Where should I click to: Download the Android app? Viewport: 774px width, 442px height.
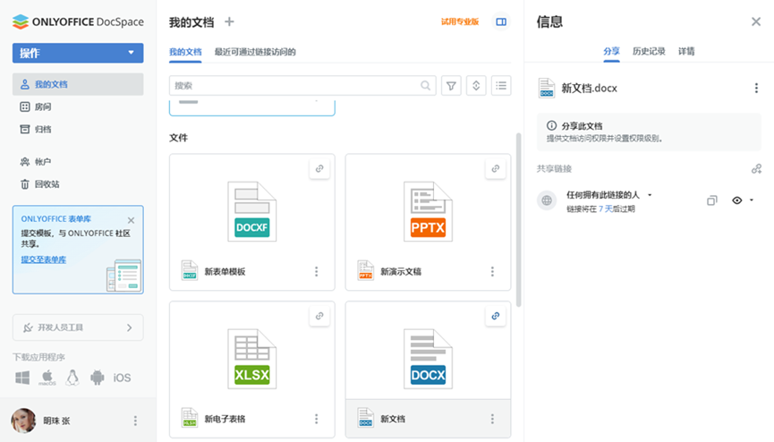click(98, 378)
